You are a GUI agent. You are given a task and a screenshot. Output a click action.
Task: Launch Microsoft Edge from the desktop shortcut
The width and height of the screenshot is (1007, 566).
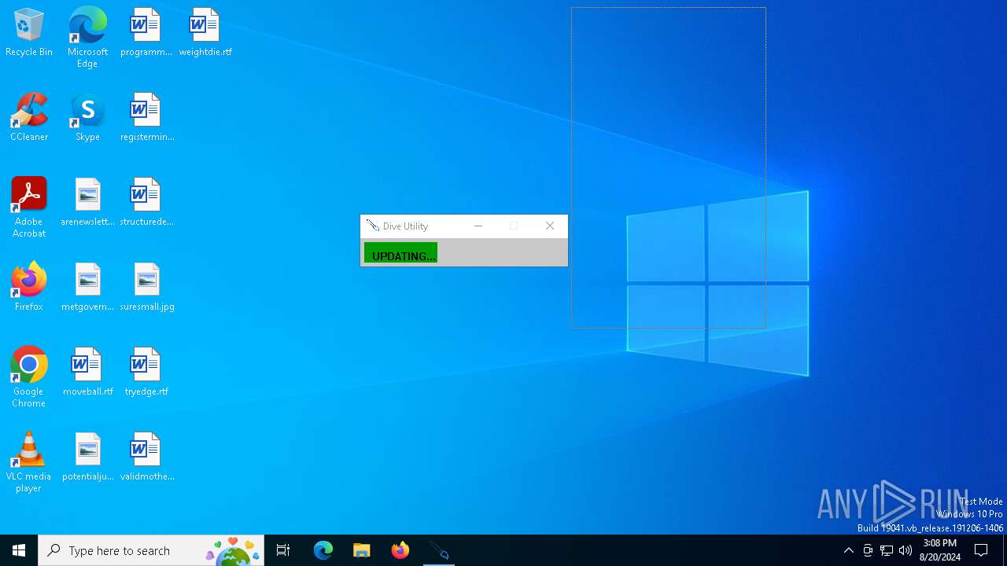point(87,37)
